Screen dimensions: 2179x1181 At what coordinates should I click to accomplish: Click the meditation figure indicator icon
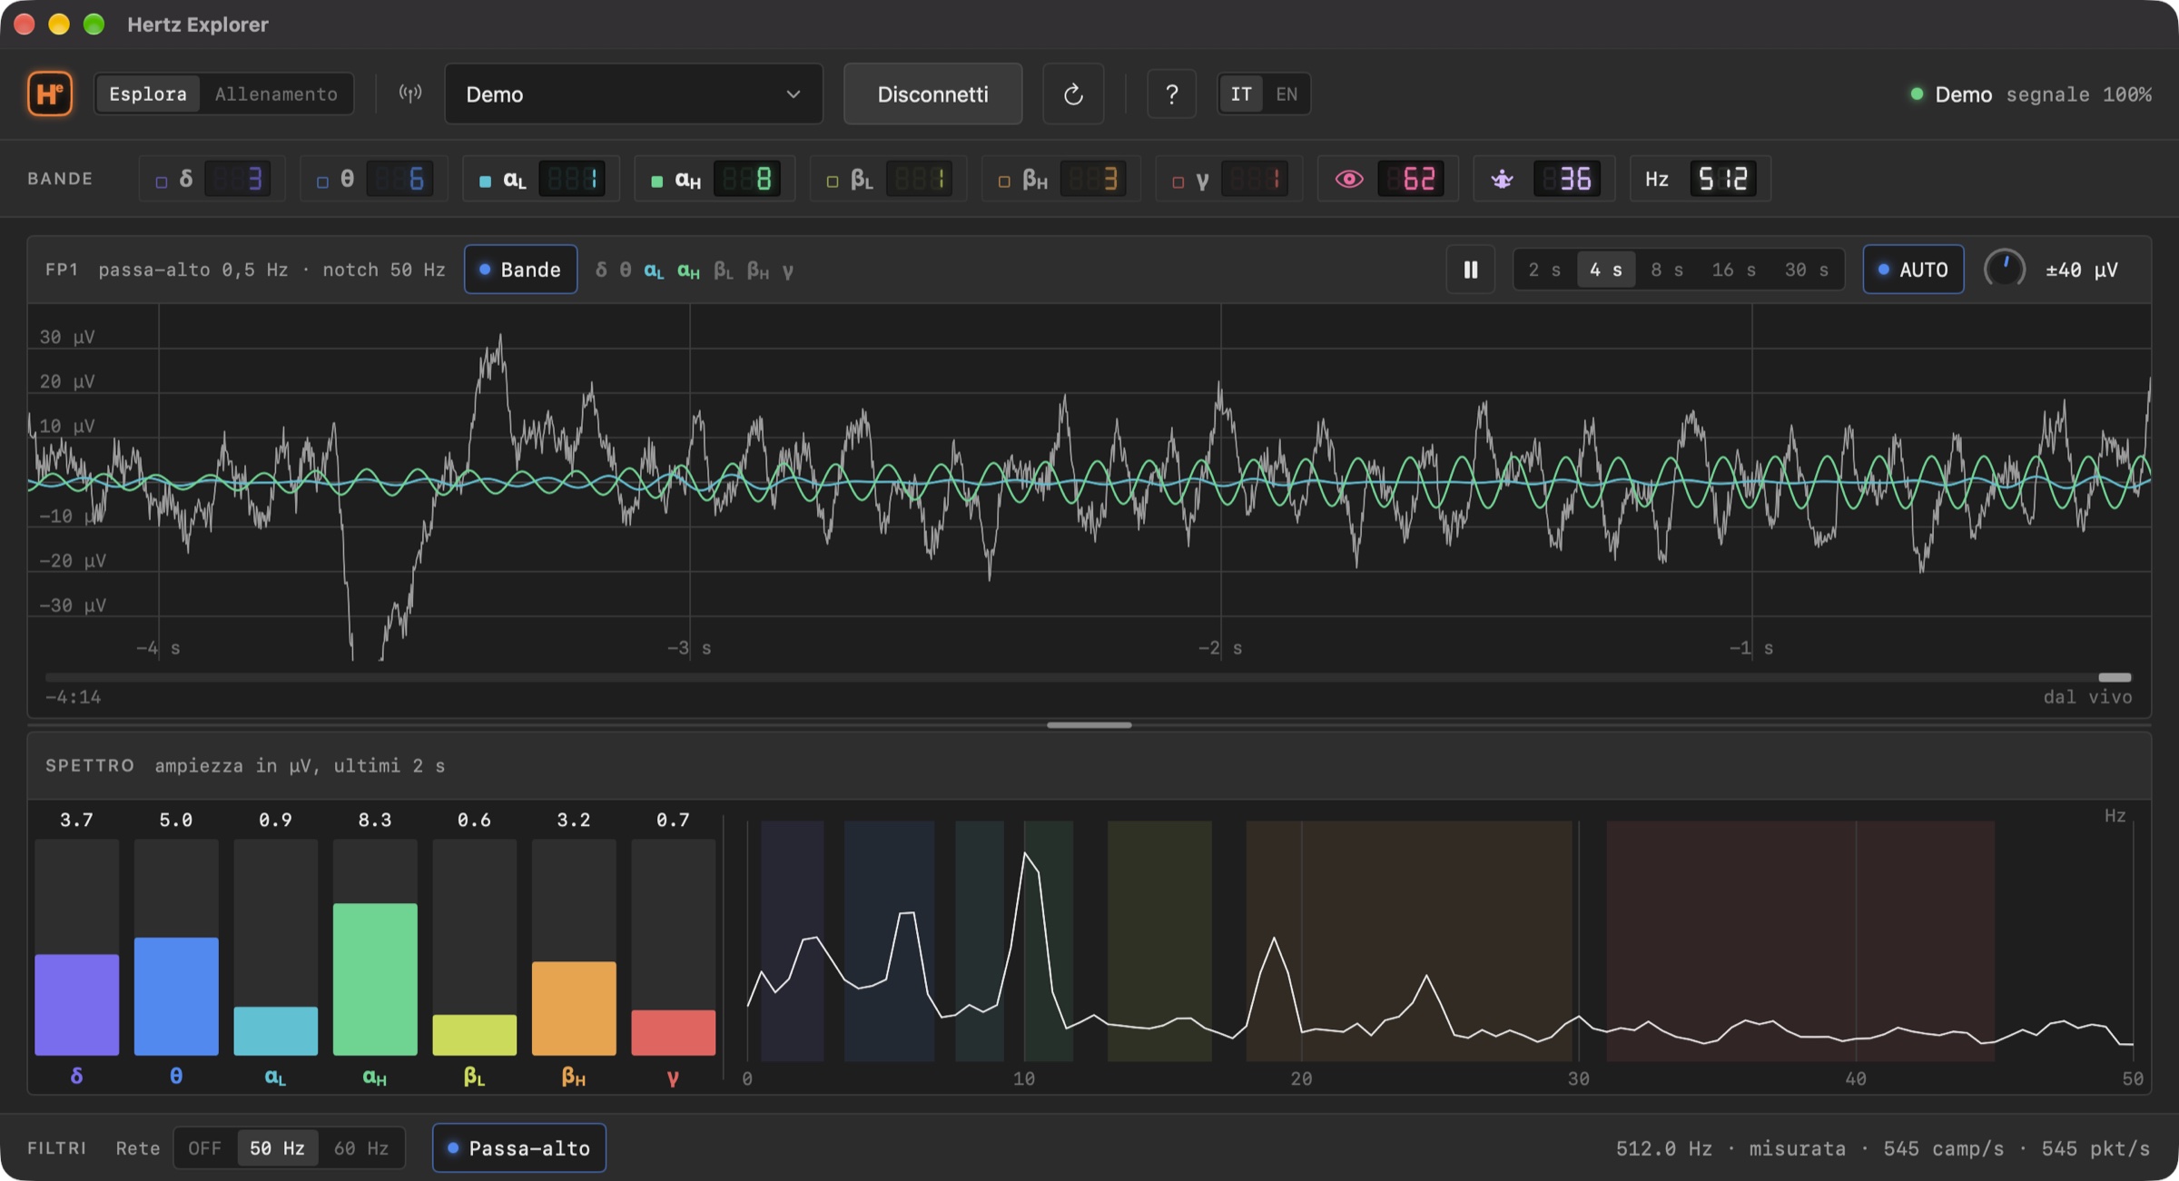point(1503,179)
